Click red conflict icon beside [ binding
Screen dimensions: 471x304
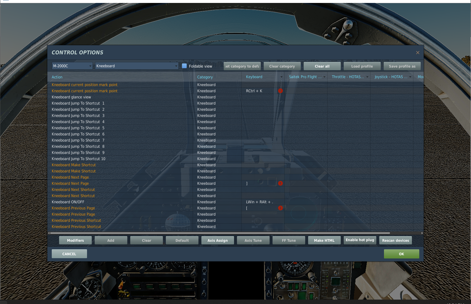pyautogui.click(x=280, y=208)
